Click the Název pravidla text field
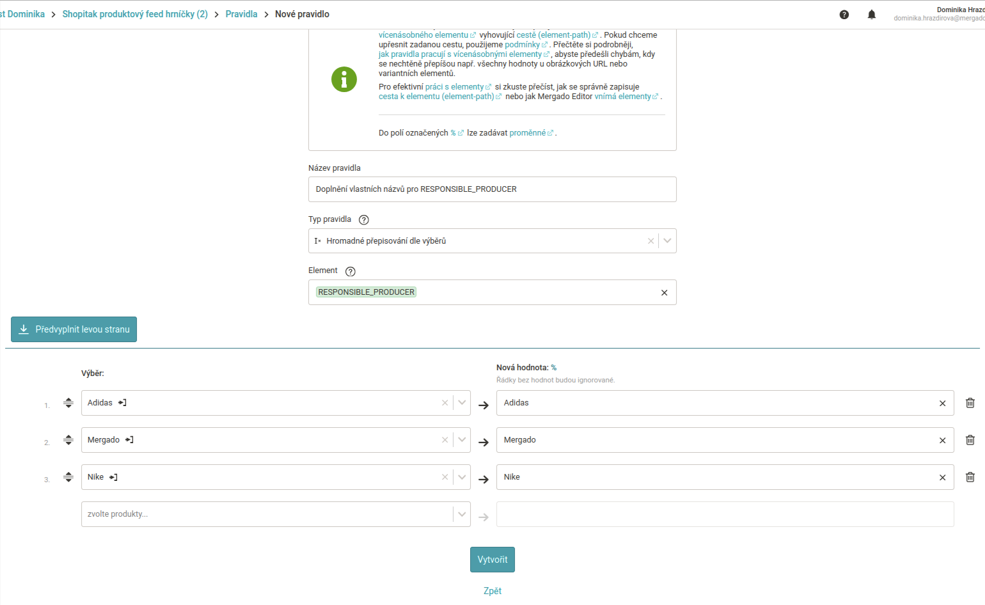Viewport: 985px width, 605px height. (x=492, y=189)
